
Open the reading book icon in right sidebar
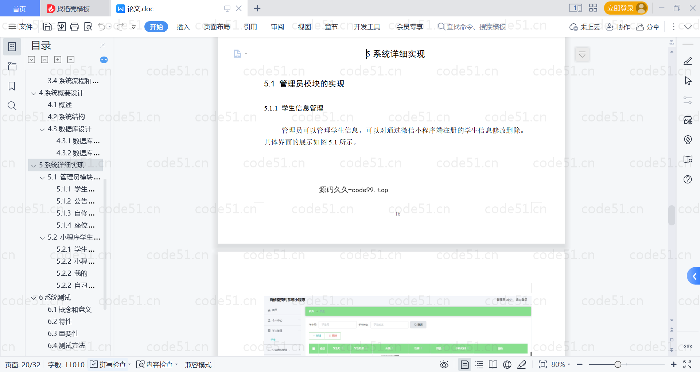tap(688, 159)
